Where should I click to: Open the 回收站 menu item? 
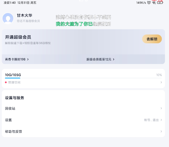[83, 108]
